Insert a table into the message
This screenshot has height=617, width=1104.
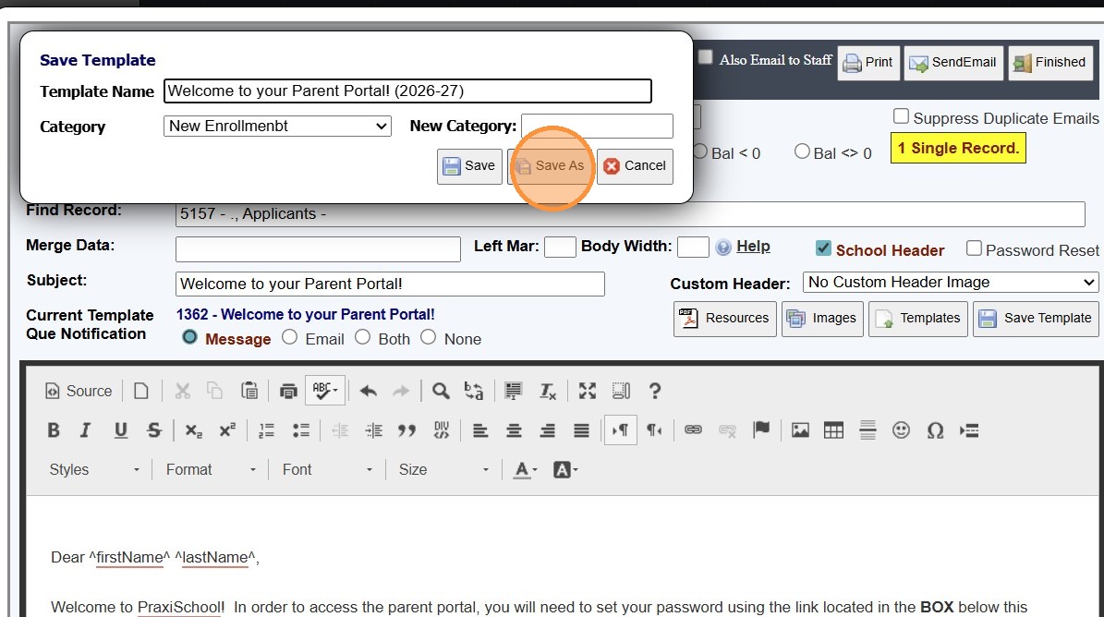tap(833, 429)
